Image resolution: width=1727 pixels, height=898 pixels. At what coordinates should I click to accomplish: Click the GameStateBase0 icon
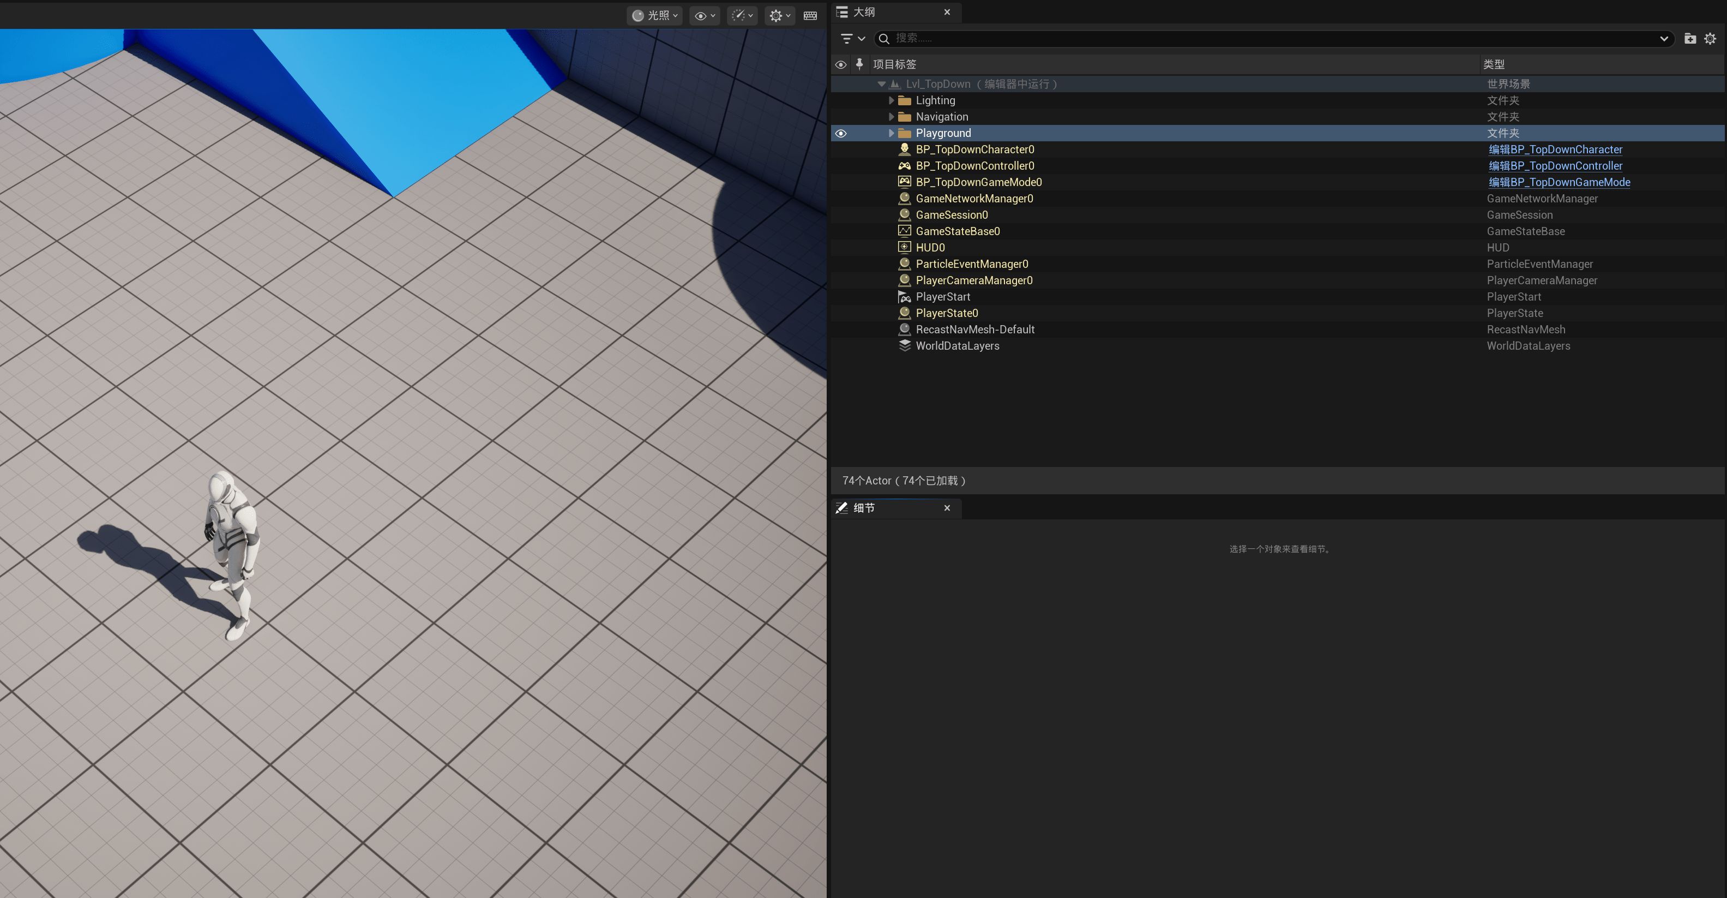pyautogui.click(x=904, y=231)
